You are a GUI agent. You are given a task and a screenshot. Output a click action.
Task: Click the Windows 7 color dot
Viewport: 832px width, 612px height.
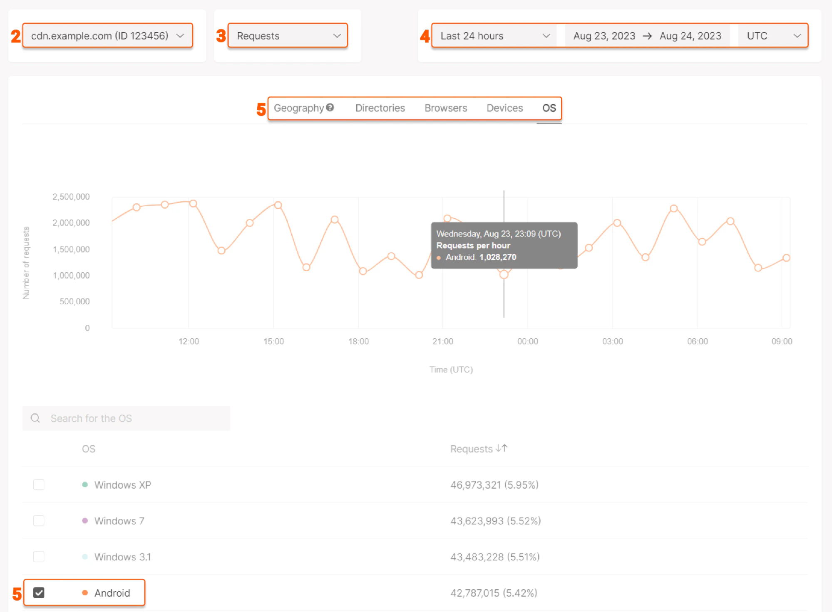point(85,520)
